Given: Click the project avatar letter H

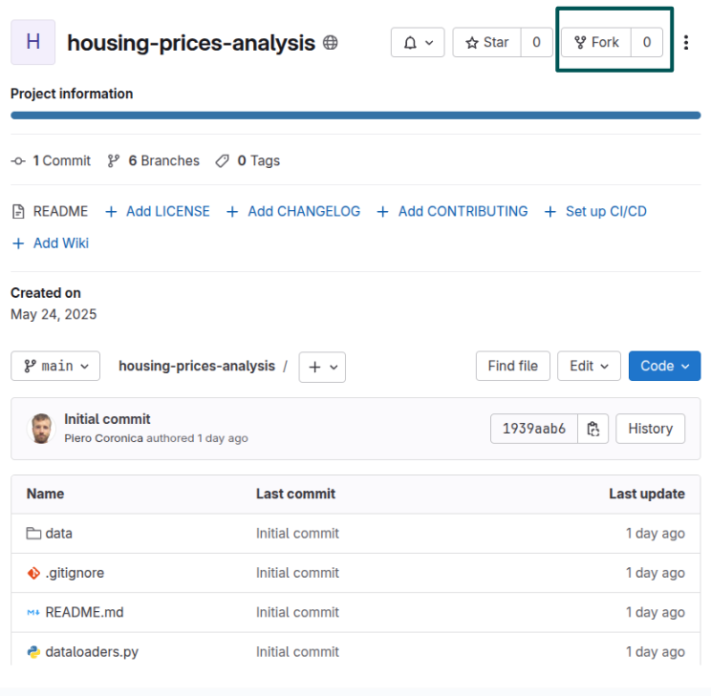Looking at the screenshot, I should coord(32,42).
